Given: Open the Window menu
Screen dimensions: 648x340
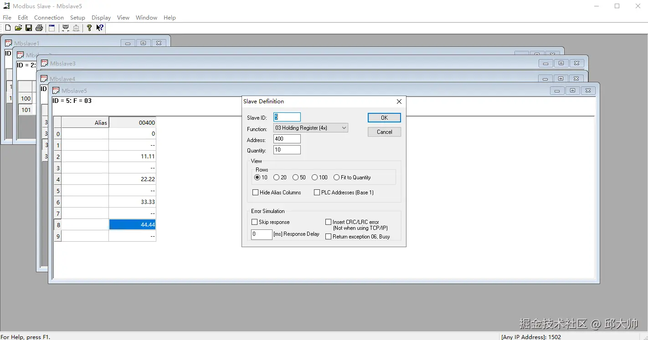Looking at the screenshot, I should (146, 18).
